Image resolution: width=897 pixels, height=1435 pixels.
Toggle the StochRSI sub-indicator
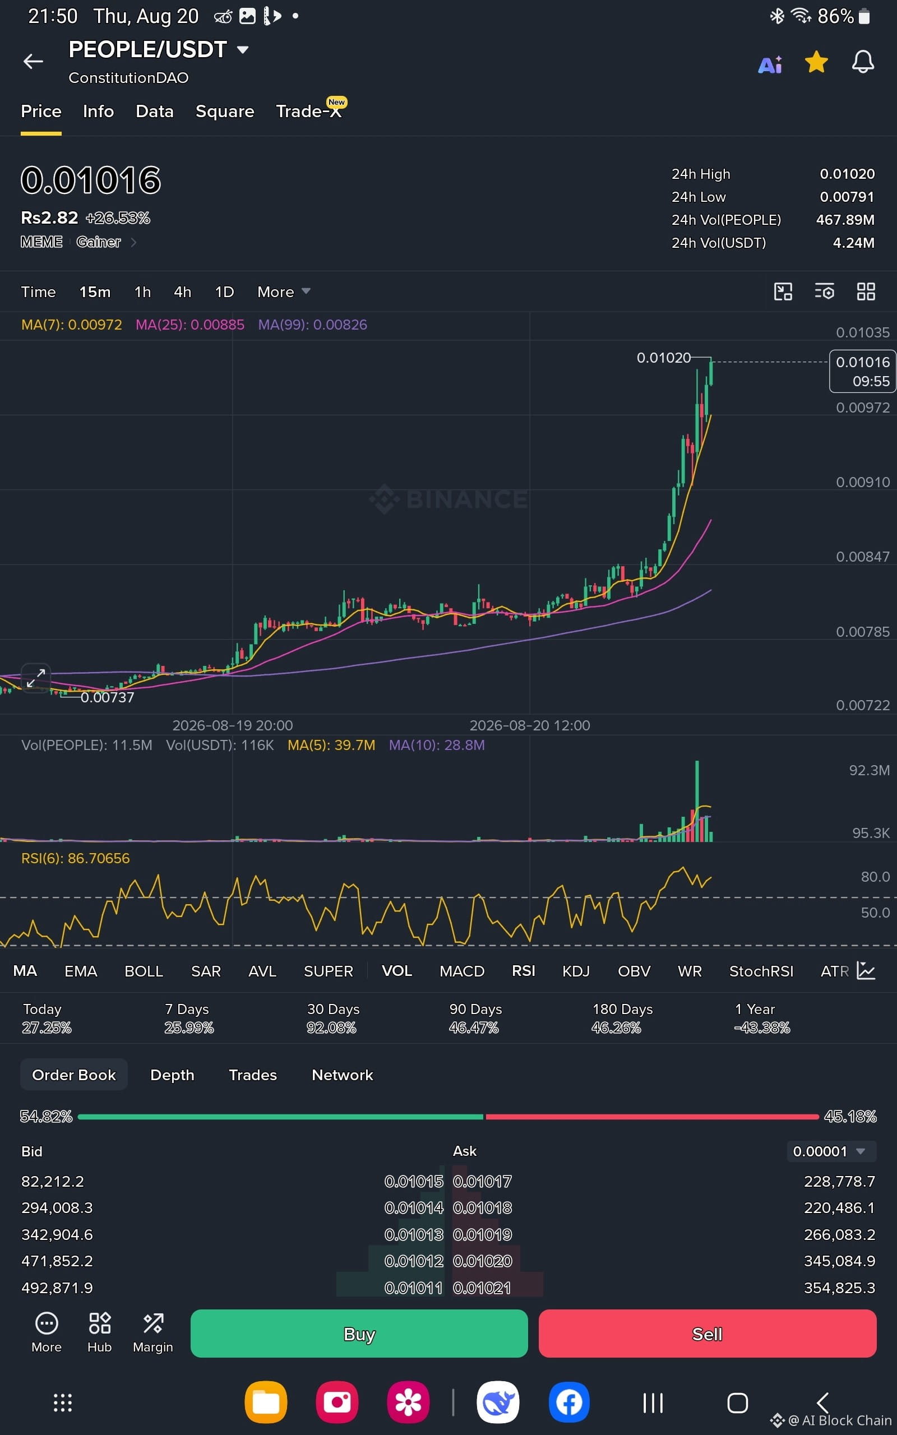[761, 971]
